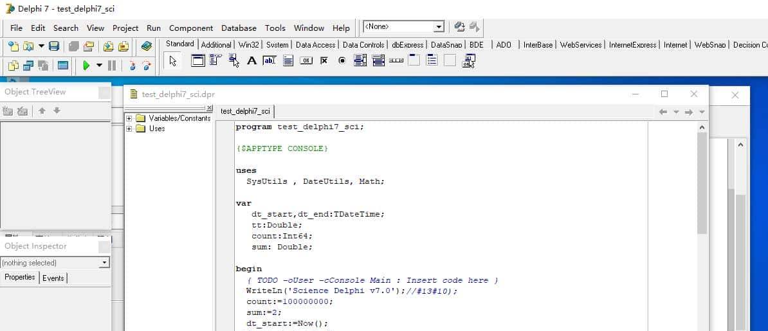Open the dropdown arrow beside the Run button

(x=99, y=65)
